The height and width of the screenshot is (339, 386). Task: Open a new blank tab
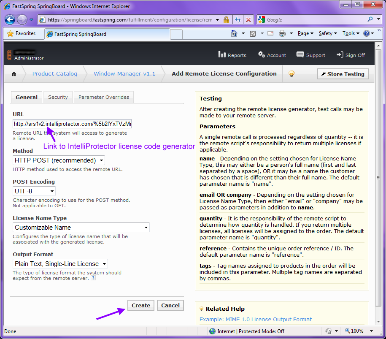(176, 34)
